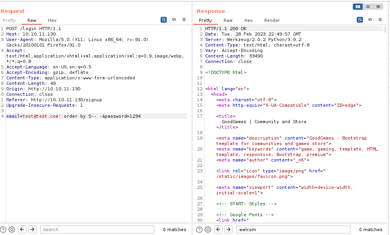Click the '<!DOCTYPE html>' line in response
This screenshot has height=235, width=390.
click(226, 72)
